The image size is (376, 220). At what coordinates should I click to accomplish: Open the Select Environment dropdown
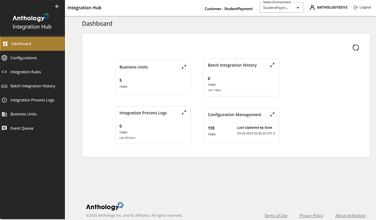pyautogui.click(x=281, y=8)
